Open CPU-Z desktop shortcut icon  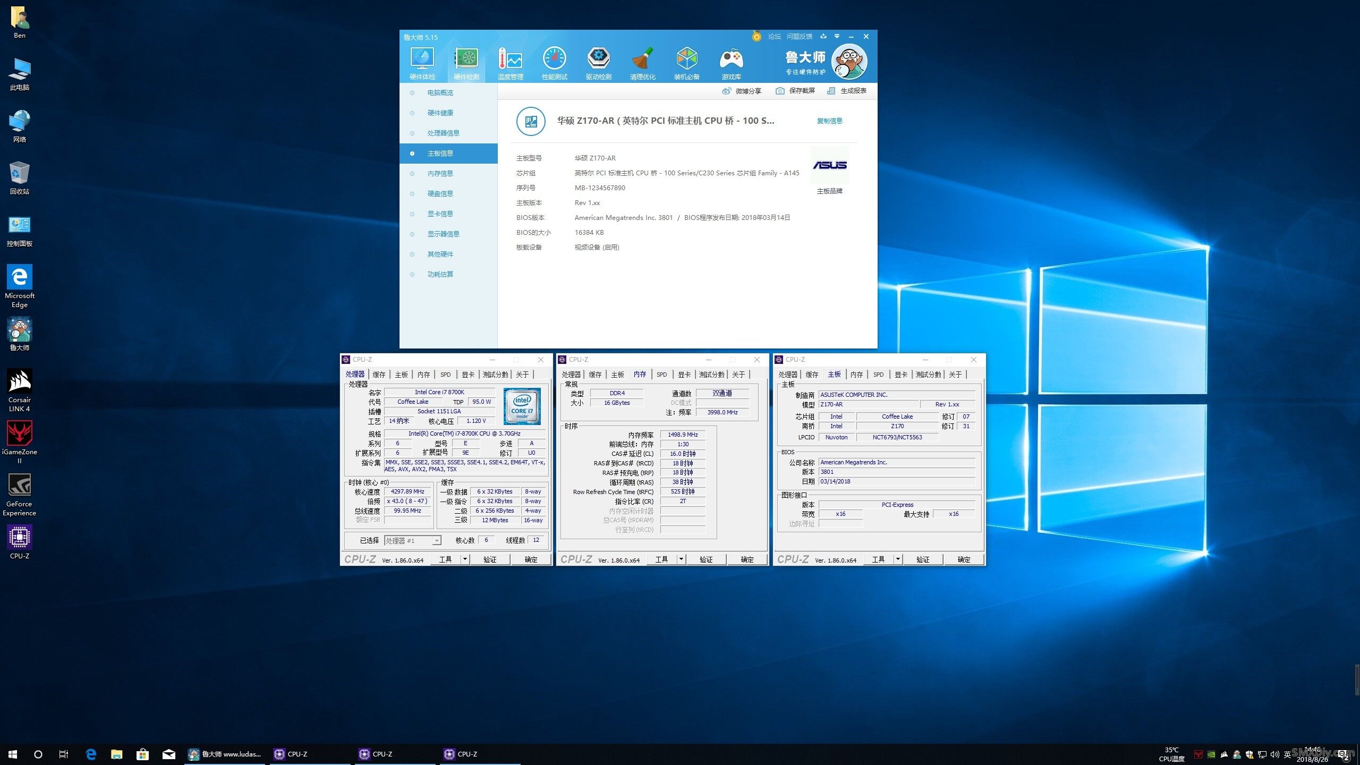[20, 542]
